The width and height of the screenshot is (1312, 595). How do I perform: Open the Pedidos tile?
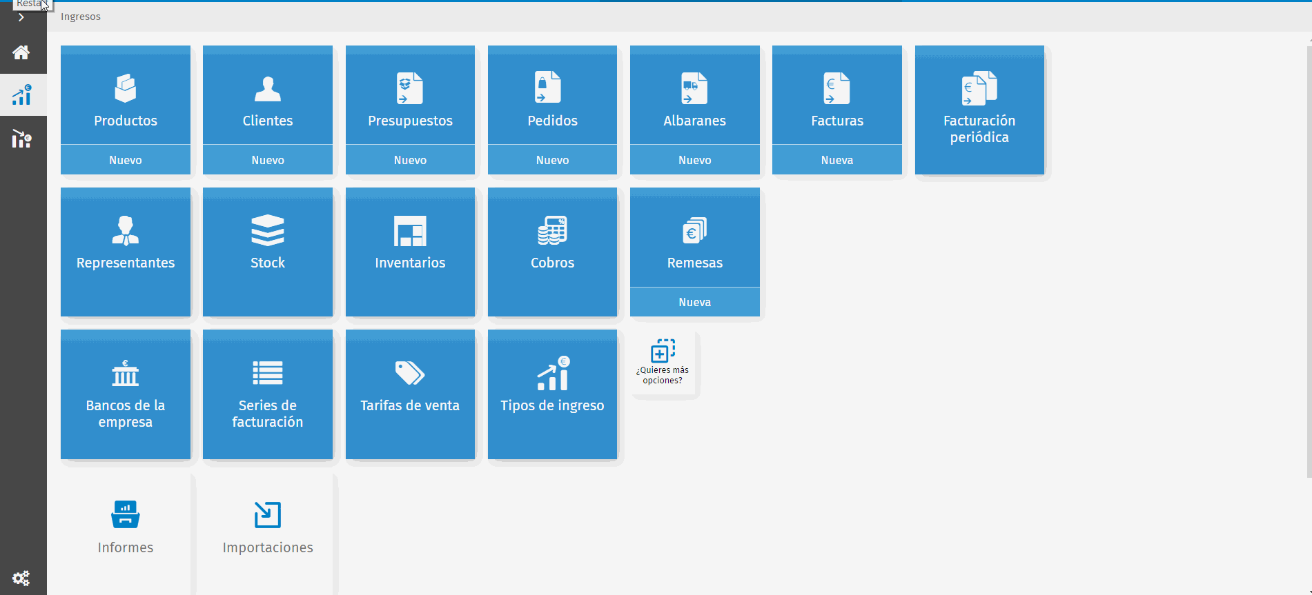(552, 95)
